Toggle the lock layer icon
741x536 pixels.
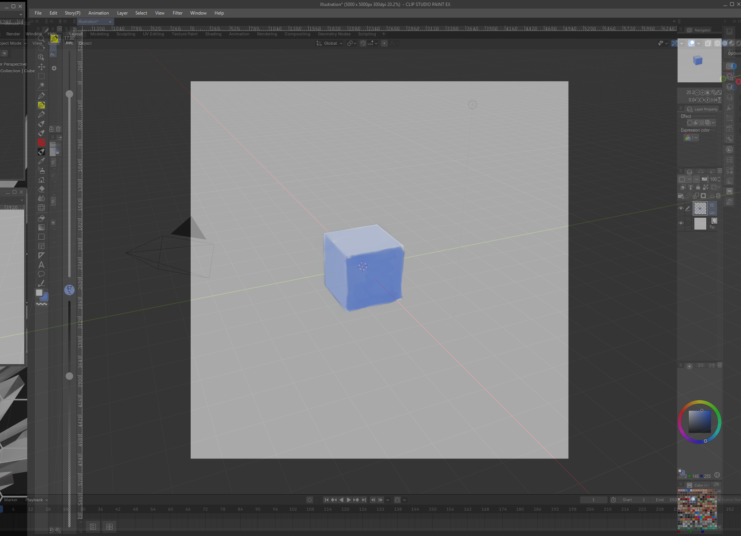698,187
